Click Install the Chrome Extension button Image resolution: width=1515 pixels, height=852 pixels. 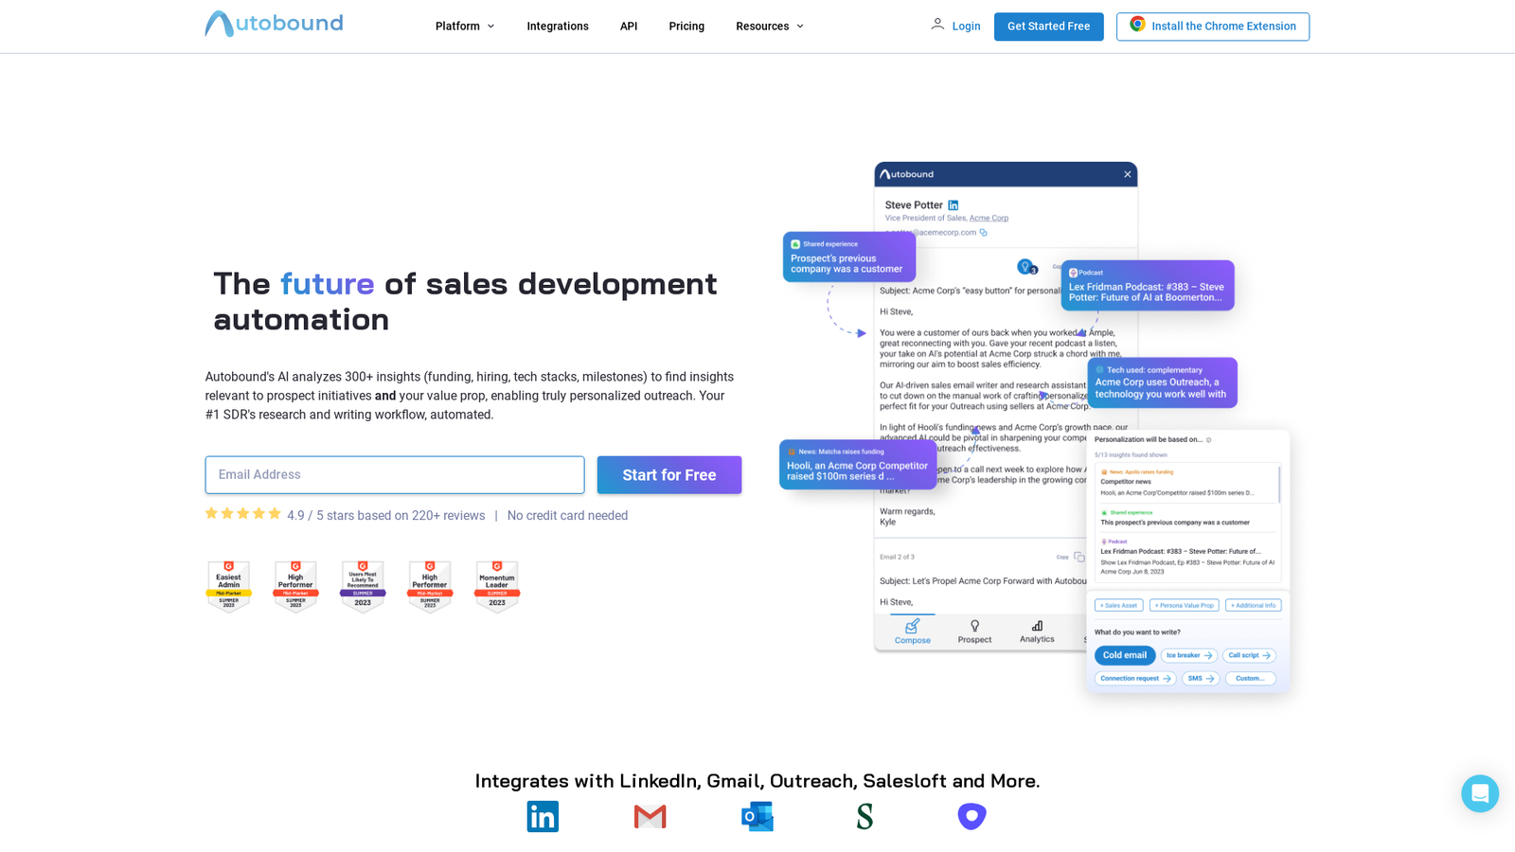[1213, 27]
